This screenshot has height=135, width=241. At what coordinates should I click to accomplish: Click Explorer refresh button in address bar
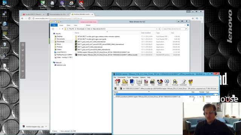click(159, 29)
